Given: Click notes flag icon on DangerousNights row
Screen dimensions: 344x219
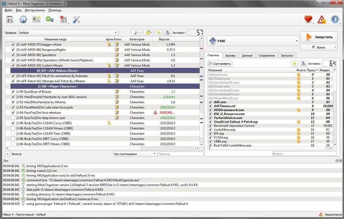Looking at the screenshot, I should (x=117, y=50).
